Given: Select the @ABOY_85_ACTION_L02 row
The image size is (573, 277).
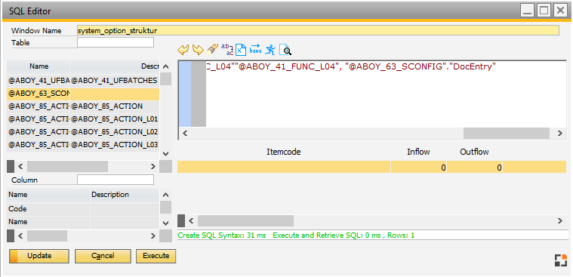Looking at the screenshot, I should point(83,131).
